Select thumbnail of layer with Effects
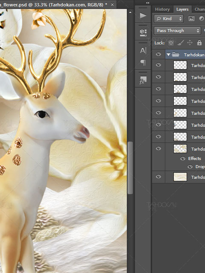The width and height of the screenshot is (205, 273). pyautogui.click(x=180, y=149)
